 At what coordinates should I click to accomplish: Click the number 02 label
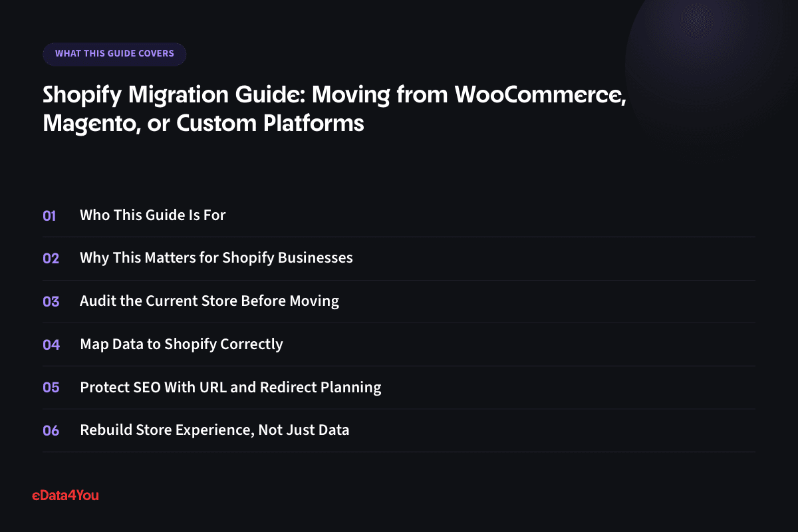coord(51,259)
